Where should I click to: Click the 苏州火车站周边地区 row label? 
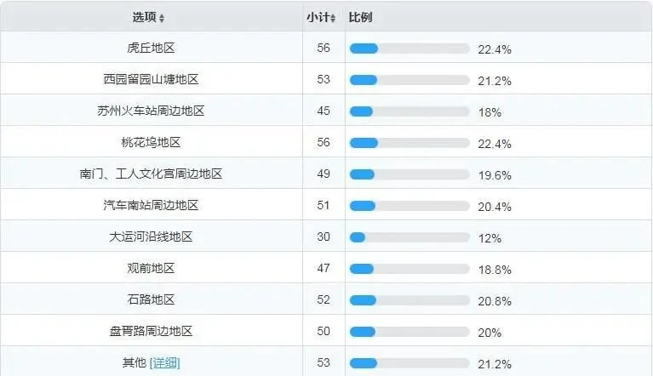(x=151, y=111)
